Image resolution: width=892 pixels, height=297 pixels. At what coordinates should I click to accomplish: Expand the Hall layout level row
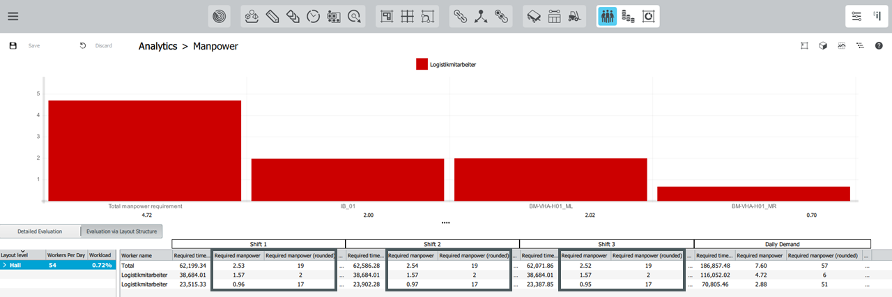(5, 266)
